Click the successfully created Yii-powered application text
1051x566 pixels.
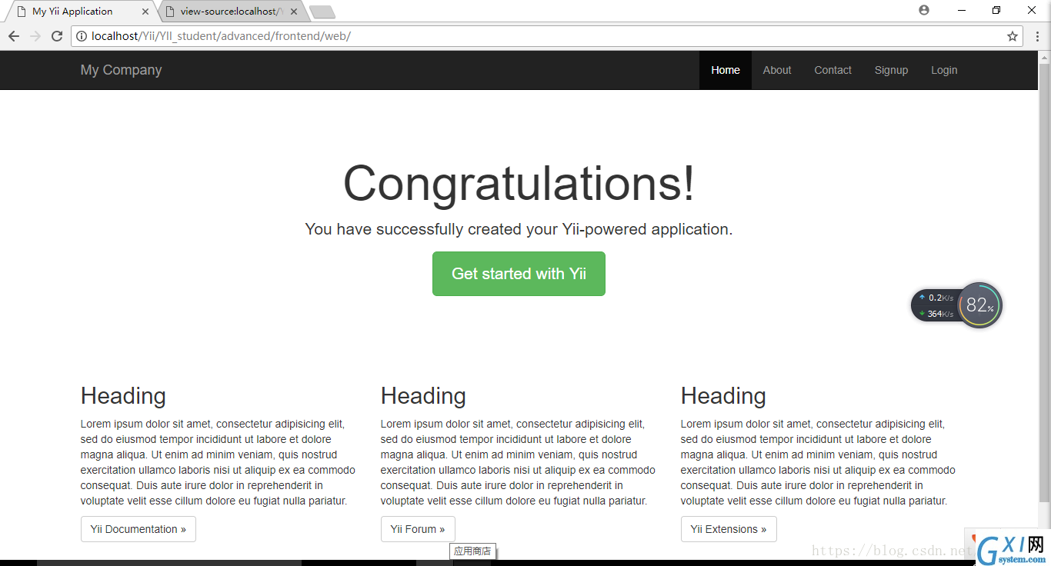[519, 229]
